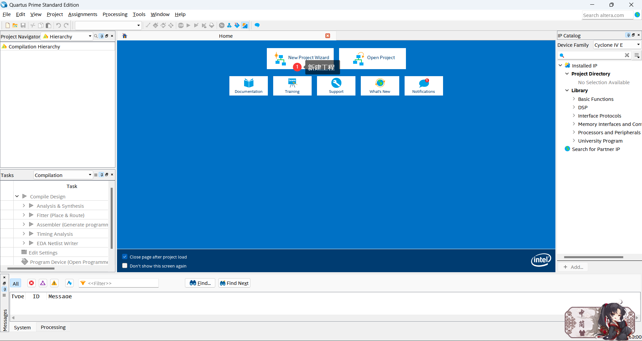The width and height of the screenshot is (642, 341).
Task: Toggle 'Close page after project load' checkbox
Action: (125, 257)
